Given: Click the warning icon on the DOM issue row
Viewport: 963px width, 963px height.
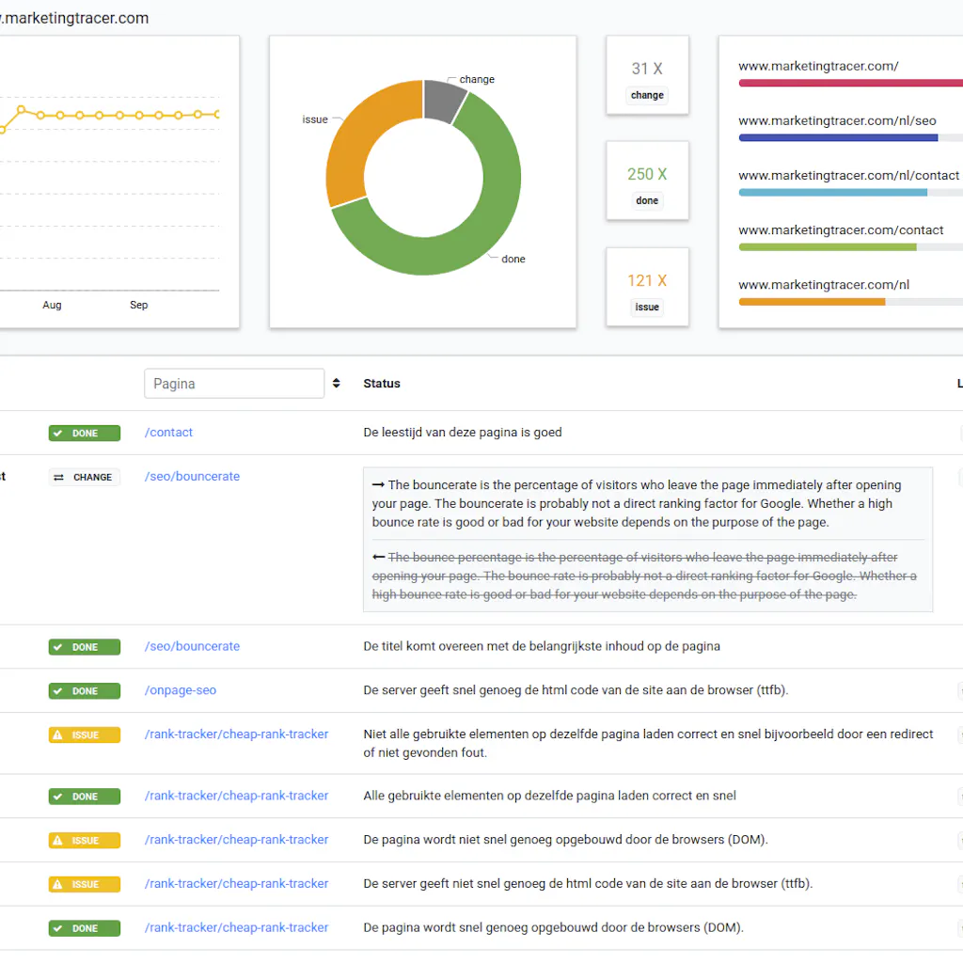Looking at the screenshot, I should (x=59, y=841).
